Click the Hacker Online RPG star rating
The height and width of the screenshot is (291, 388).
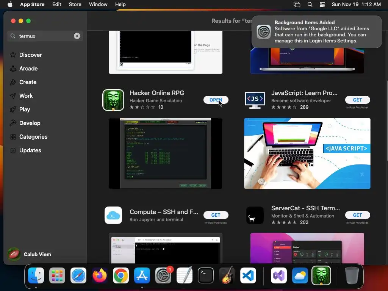point(142,107)
